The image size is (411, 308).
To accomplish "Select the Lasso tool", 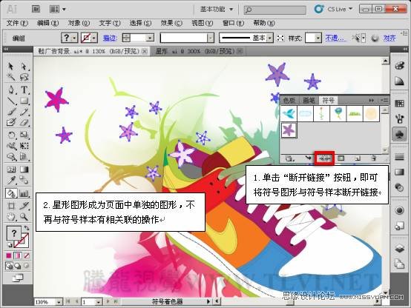I will point(24,77).
